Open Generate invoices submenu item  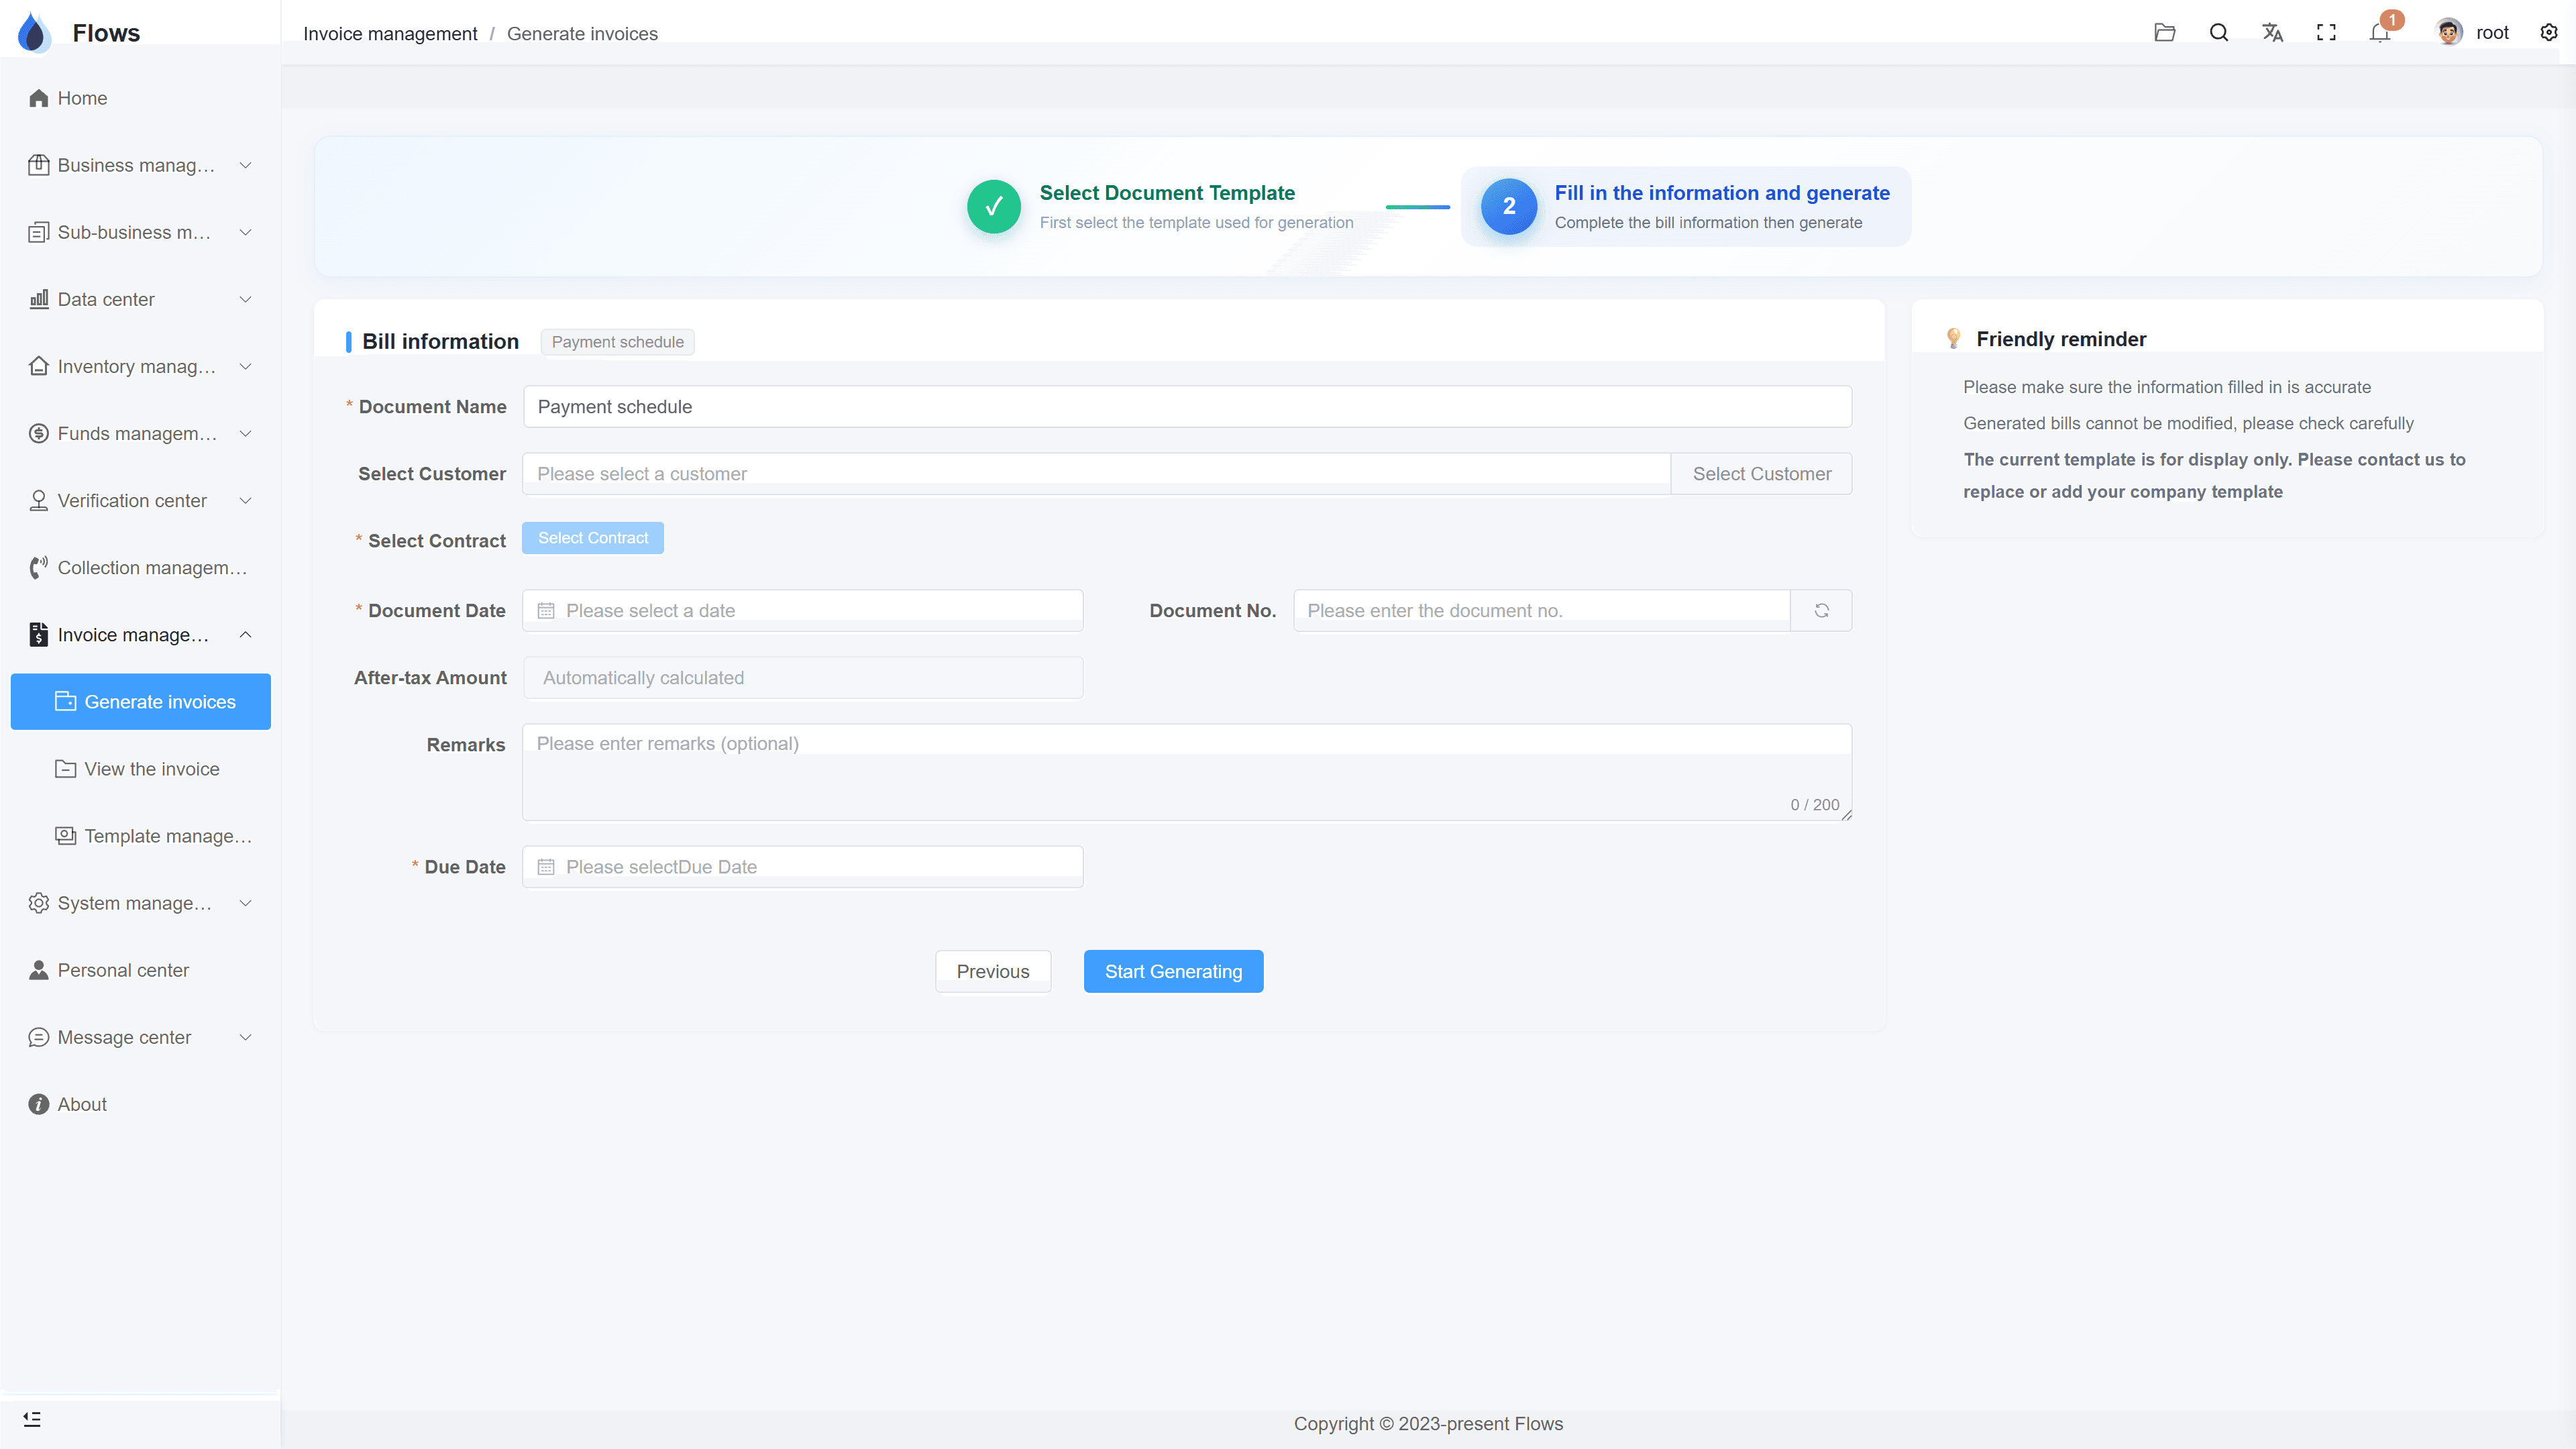(141, 701)
